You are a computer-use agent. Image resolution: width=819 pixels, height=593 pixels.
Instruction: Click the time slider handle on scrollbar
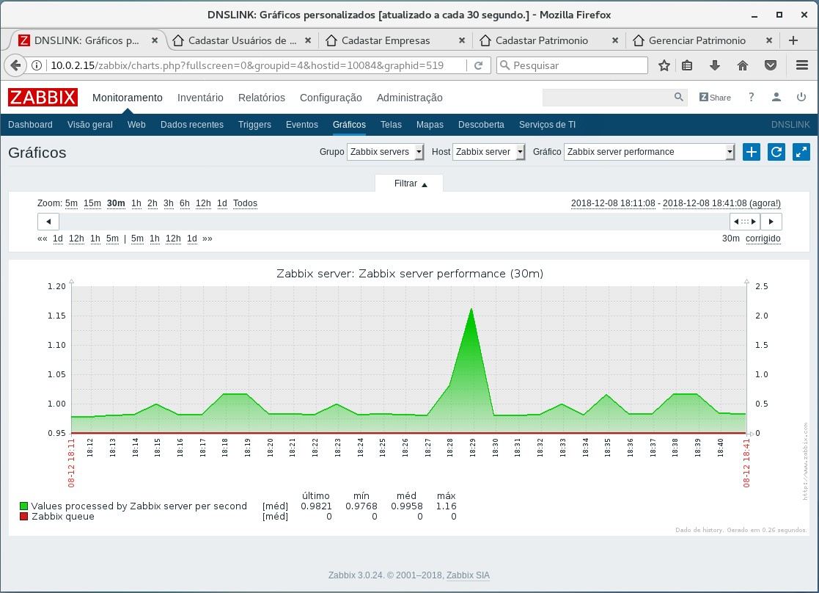(x=745, y=222)
